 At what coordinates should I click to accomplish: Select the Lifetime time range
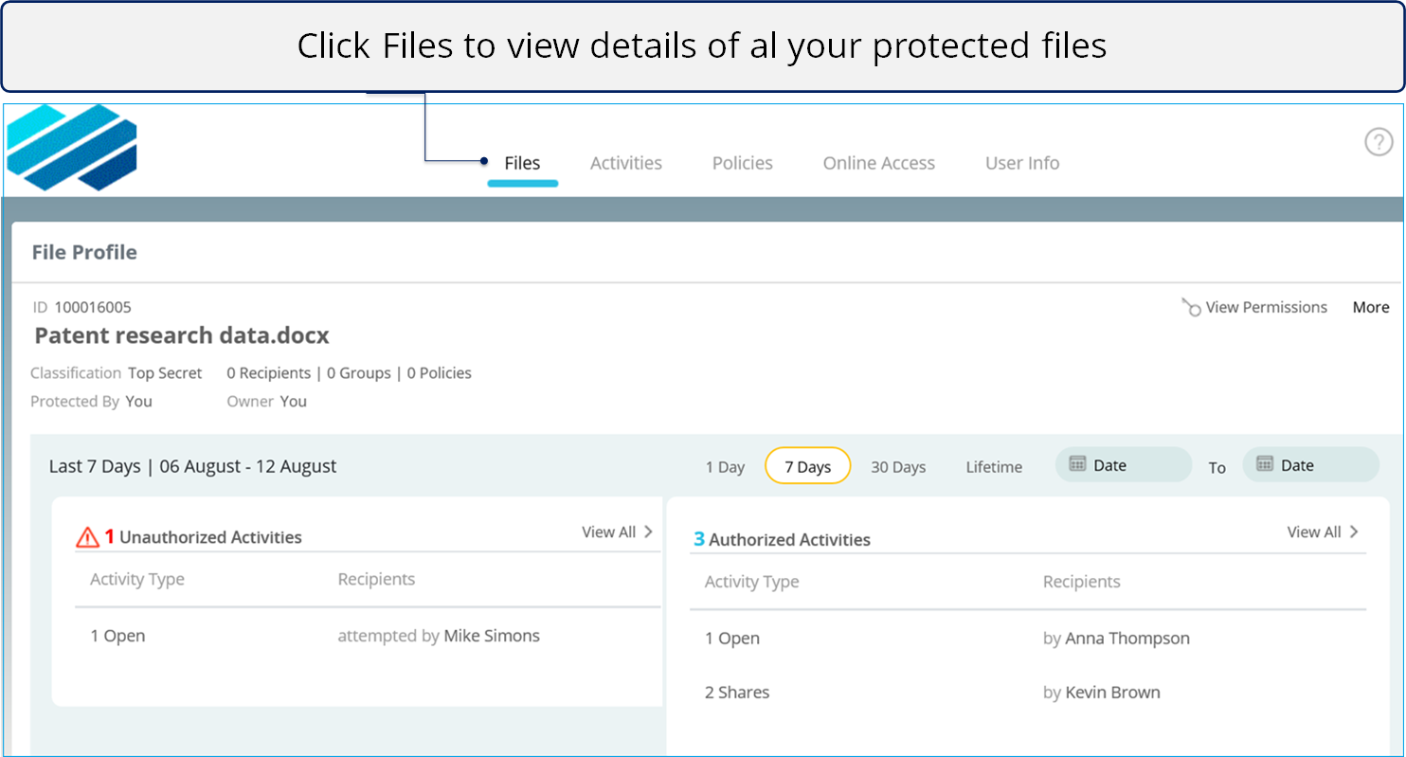[x=994, y=467]
